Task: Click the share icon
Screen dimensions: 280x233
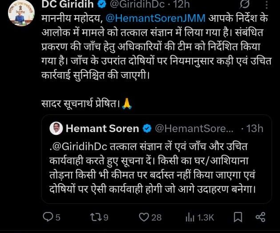Action: pyautogui.click(x=260, y=217)
